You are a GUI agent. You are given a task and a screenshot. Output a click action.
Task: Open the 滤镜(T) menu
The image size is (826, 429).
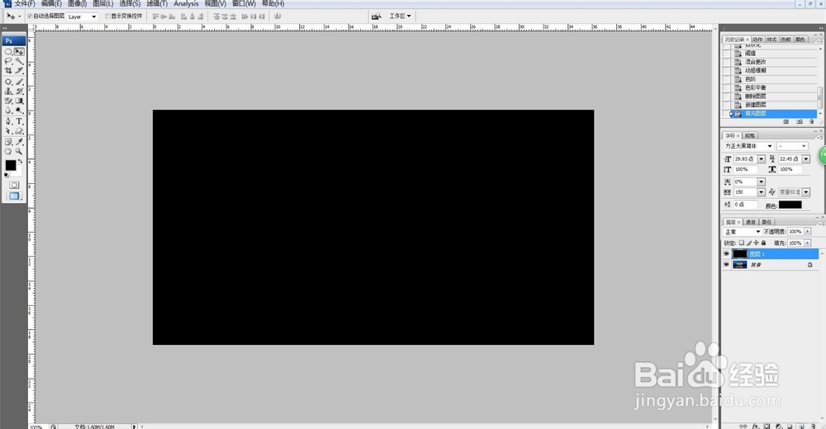point(157,3)
